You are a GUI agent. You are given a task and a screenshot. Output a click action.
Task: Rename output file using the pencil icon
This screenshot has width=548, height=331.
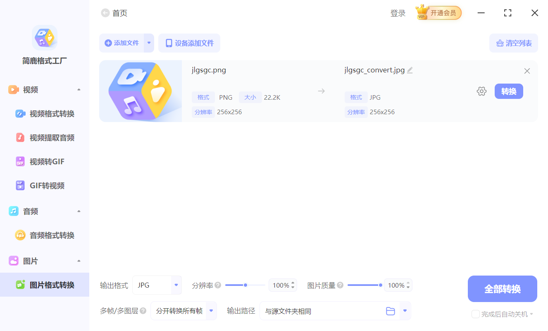(x=410, y=70)
